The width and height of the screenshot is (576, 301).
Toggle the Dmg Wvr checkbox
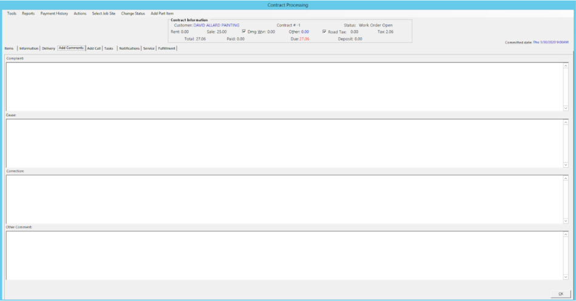(x=244, y=31)
